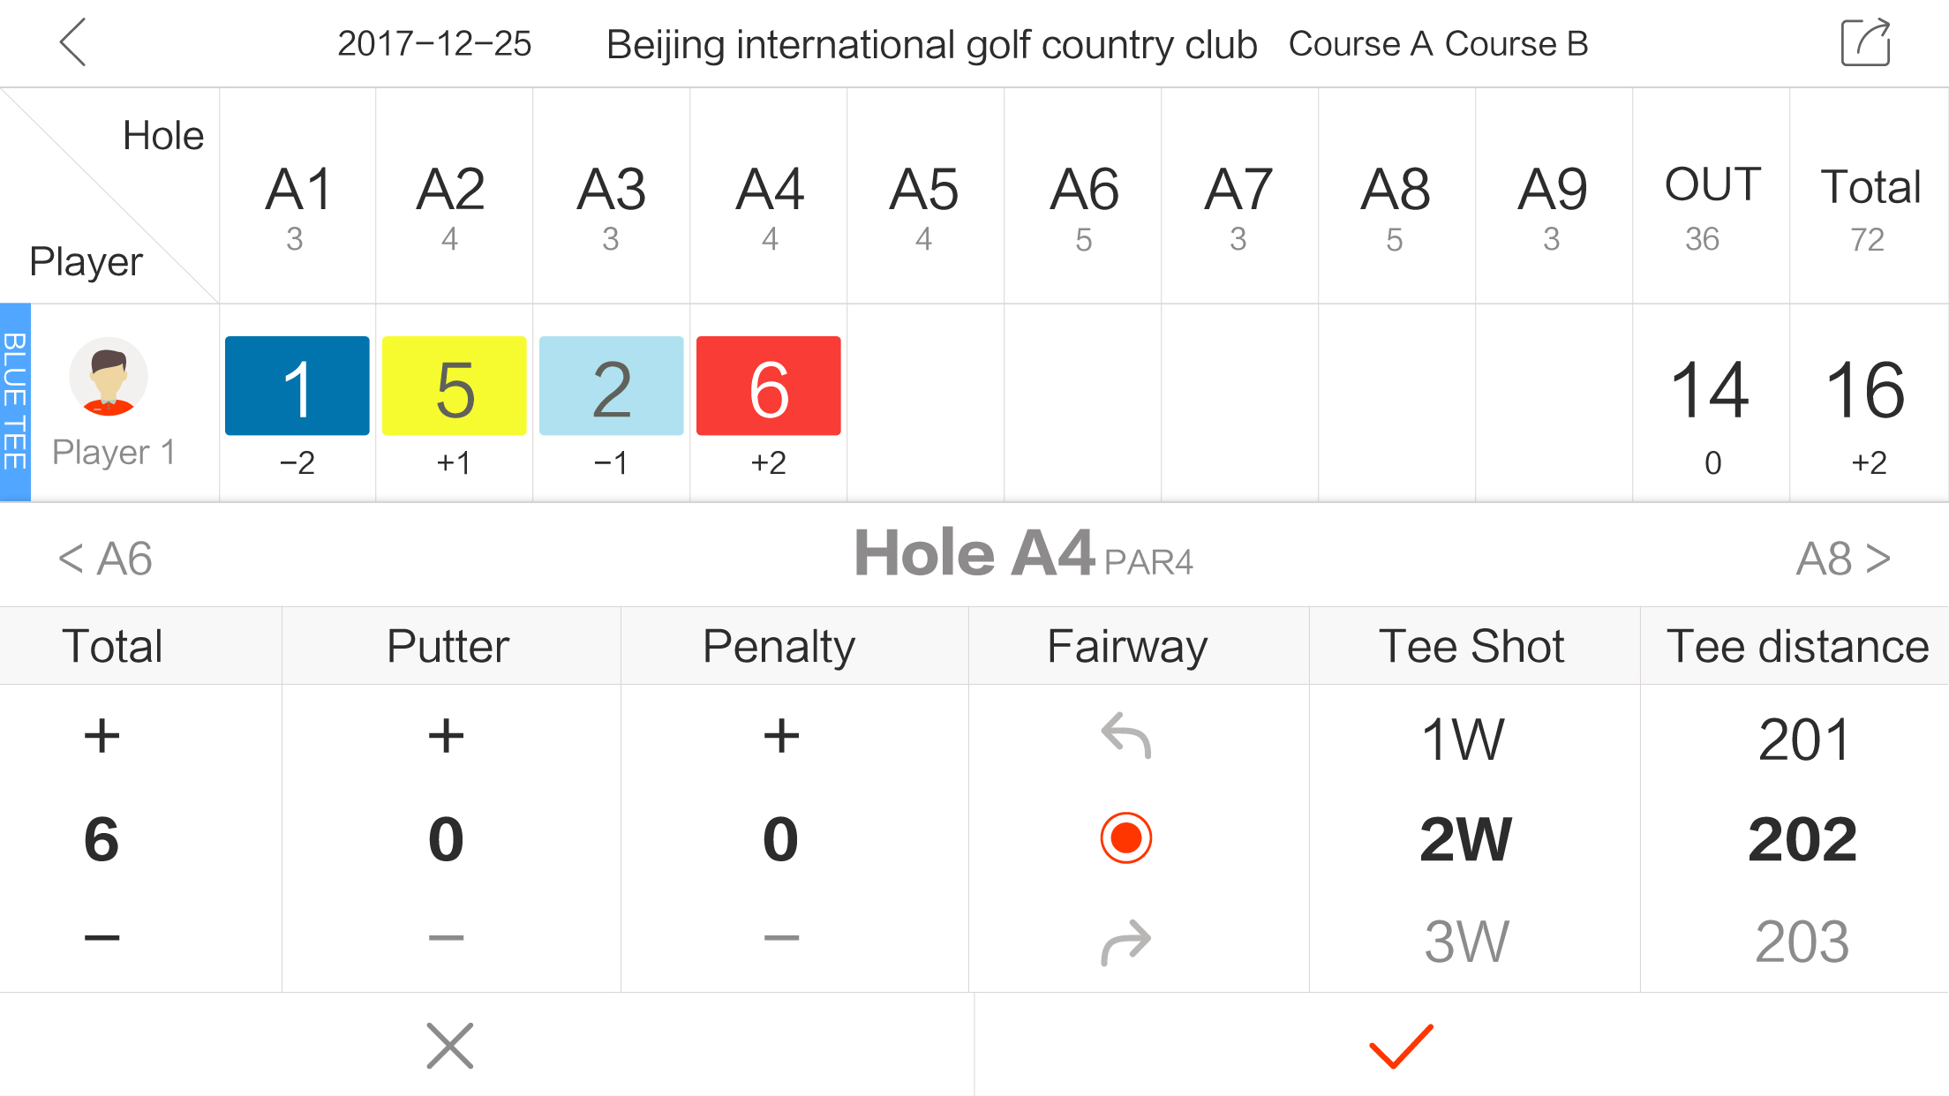Viewport: 1949px width, 1096px height.
Task: Go to next hole A8
Action: coord(1844,558)
